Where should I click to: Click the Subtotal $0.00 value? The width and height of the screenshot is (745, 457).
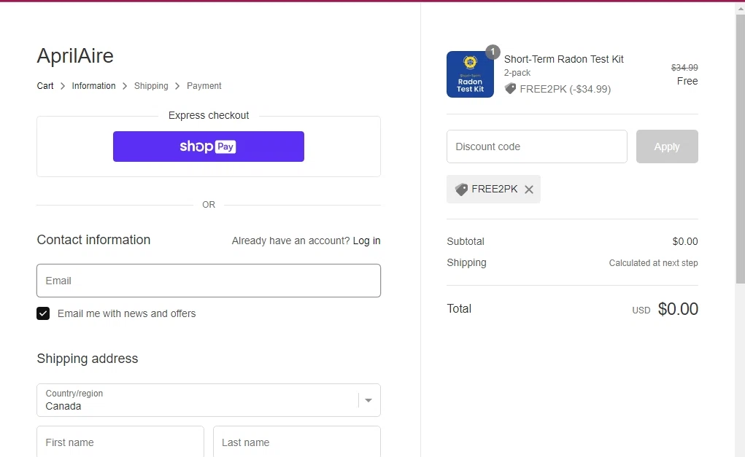pyautogui.click(x=685, y=241)
